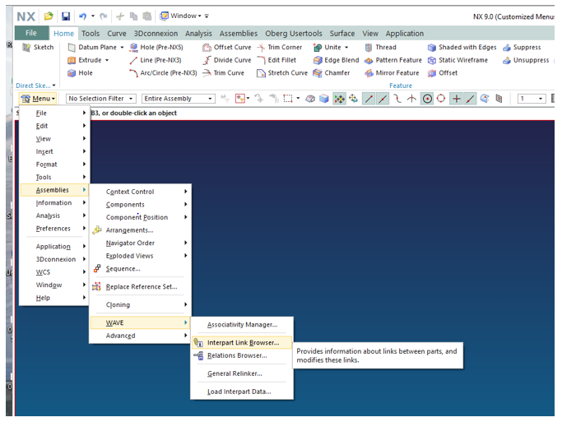Open the Assemblies ribbon tab

pos(239,33)
